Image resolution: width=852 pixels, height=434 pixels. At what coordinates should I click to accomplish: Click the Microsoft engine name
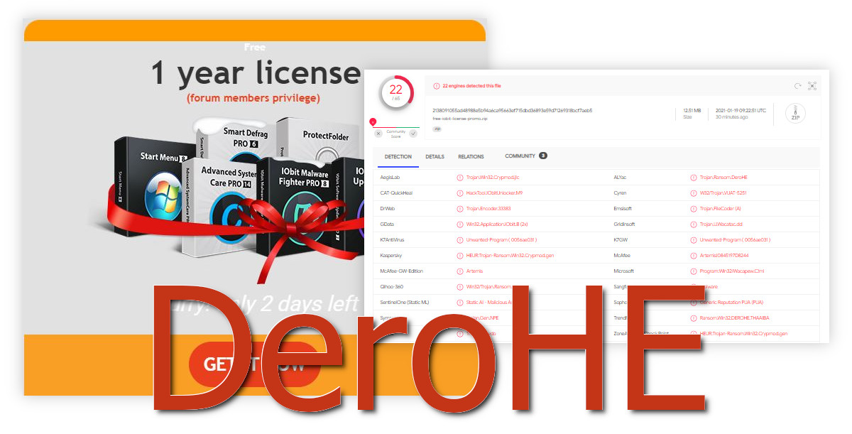(x=624, y=271)
